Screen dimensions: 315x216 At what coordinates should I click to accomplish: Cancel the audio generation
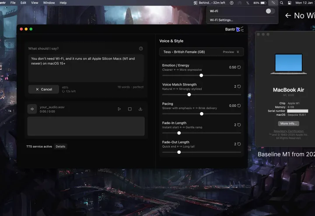coord(44,89)
